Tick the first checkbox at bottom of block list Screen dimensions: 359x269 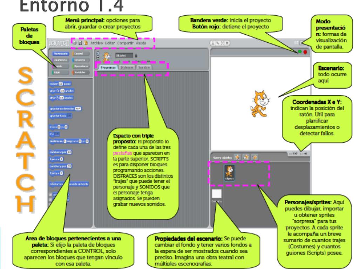click(x=50, y=195)
